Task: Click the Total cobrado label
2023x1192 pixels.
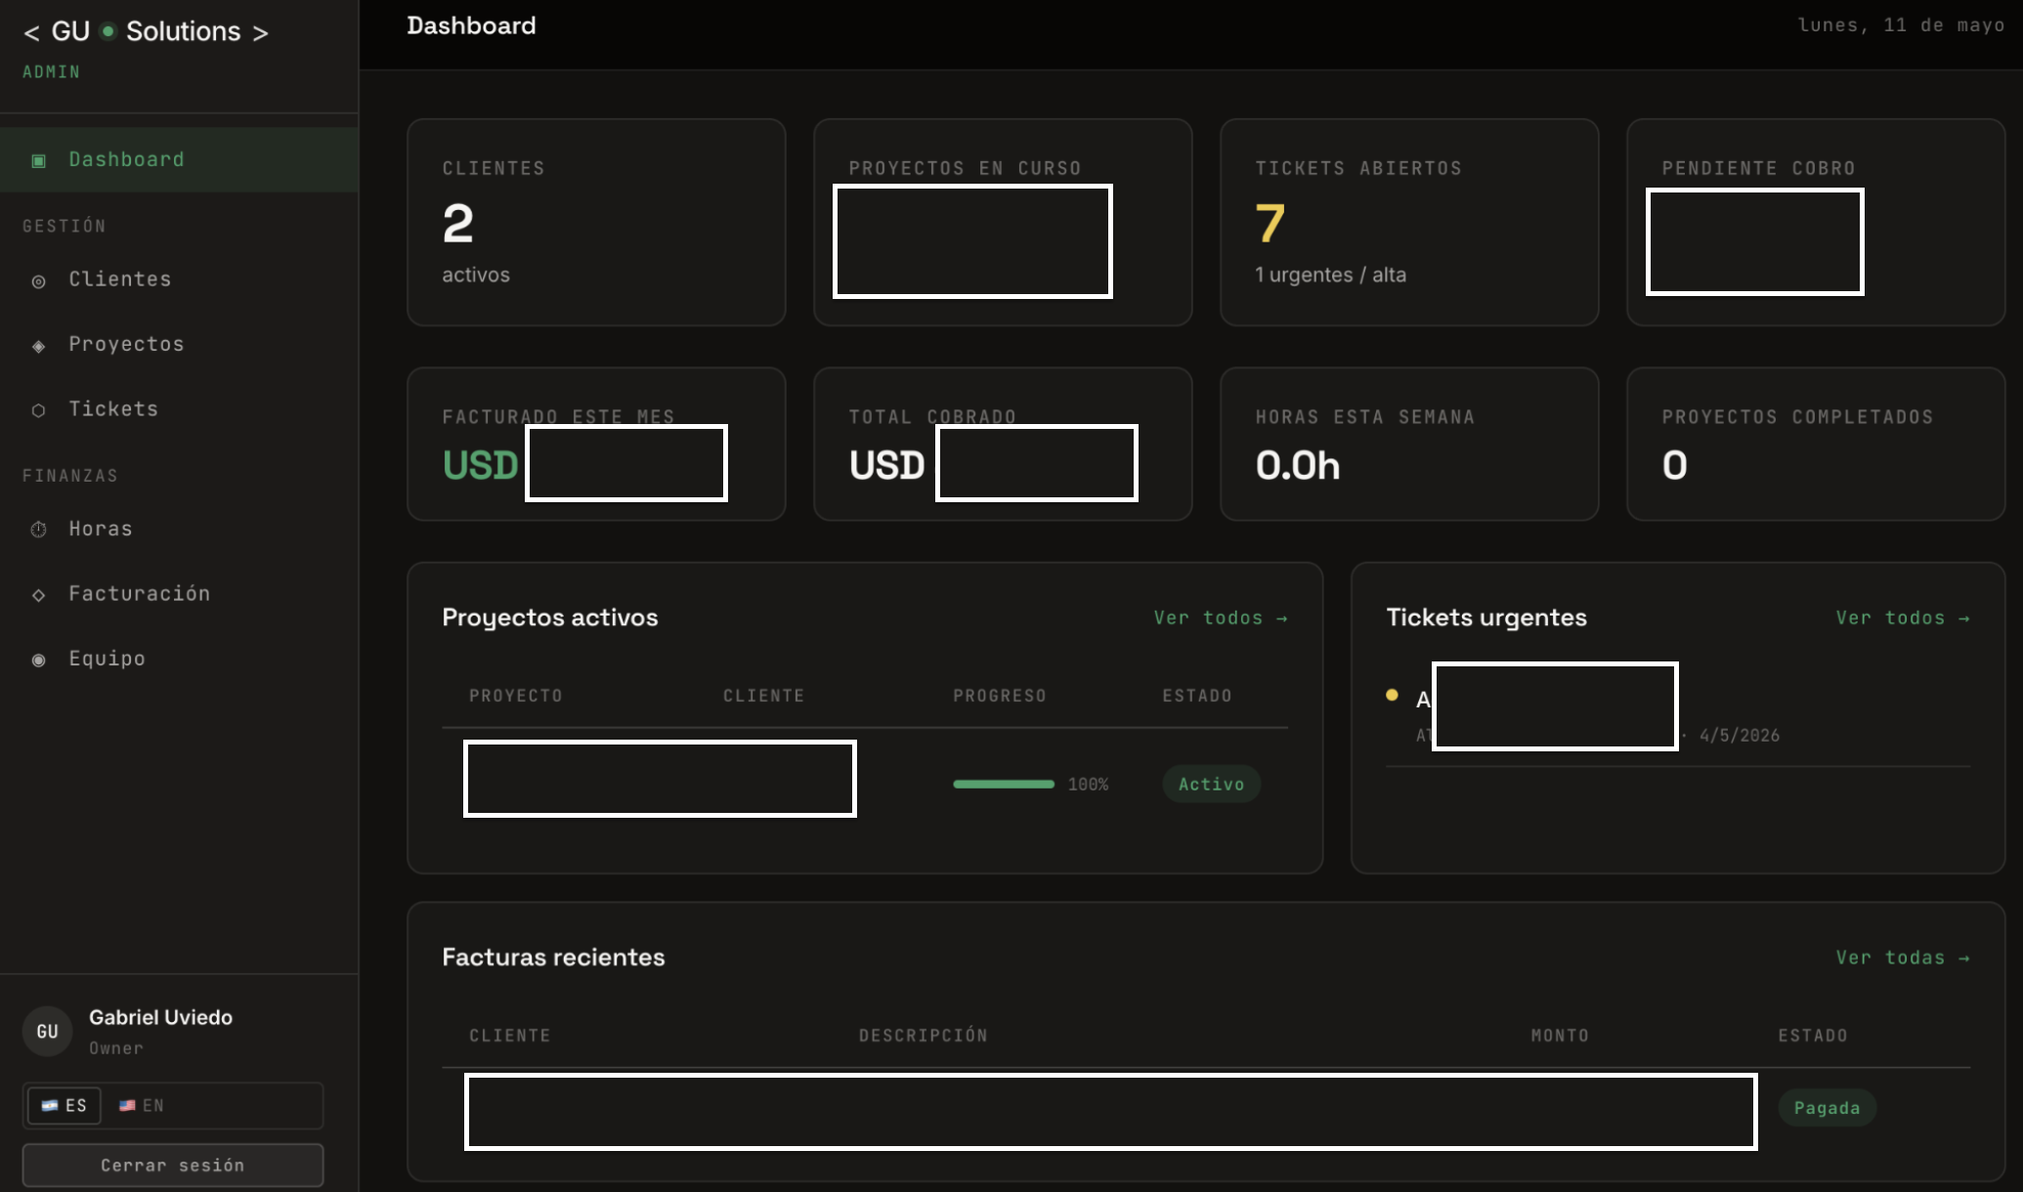Action: tap(932, 416)
